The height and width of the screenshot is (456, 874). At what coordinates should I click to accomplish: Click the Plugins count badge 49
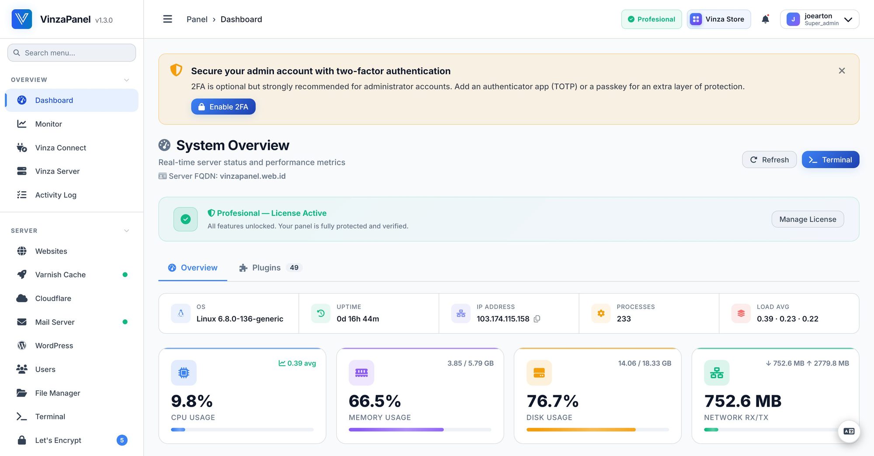pos(294,268)
